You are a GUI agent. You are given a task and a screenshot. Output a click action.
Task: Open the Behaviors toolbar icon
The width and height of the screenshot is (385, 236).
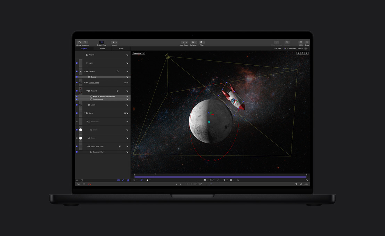tap(193, 42)
